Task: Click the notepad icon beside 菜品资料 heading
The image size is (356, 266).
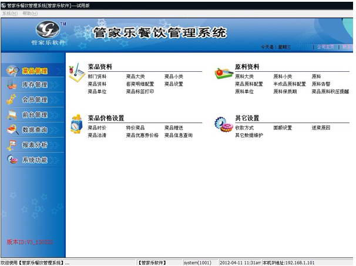Action: click(x=77, y=72)
